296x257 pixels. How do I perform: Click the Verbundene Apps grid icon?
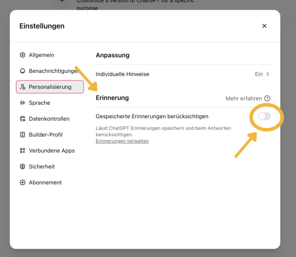(x=23, y=151)
